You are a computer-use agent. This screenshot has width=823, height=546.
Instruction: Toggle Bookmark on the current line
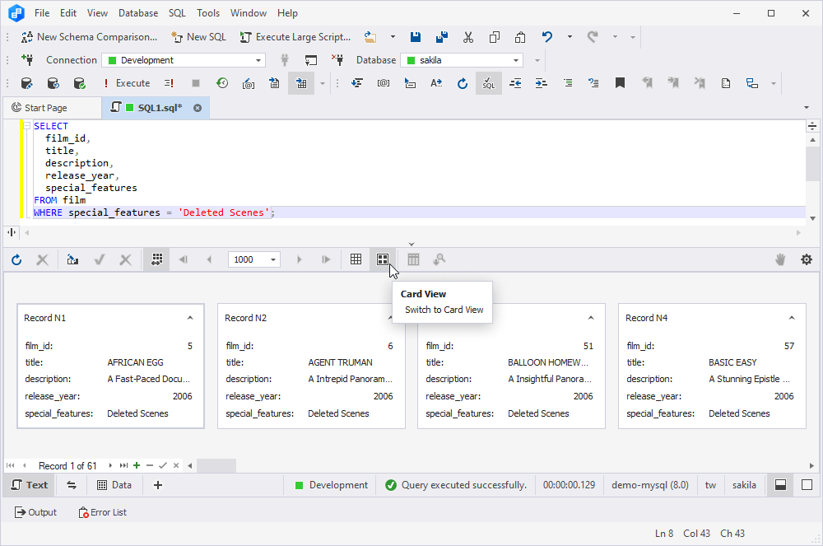point(620,83)
